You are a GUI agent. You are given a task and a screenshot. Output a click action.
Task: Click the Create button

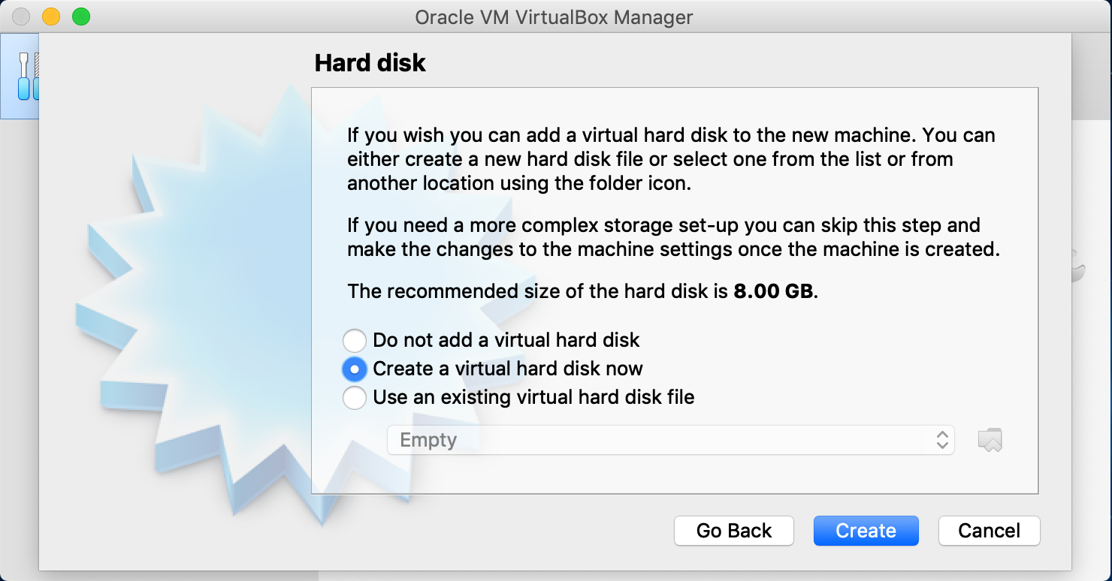click(x=866, y=531)
